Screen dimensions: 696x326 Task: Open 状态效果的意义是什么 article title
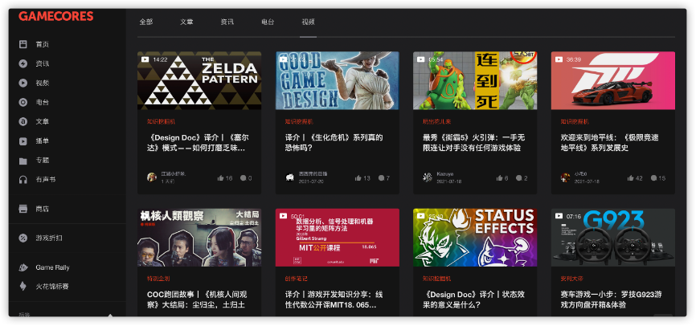pos(473,300)
